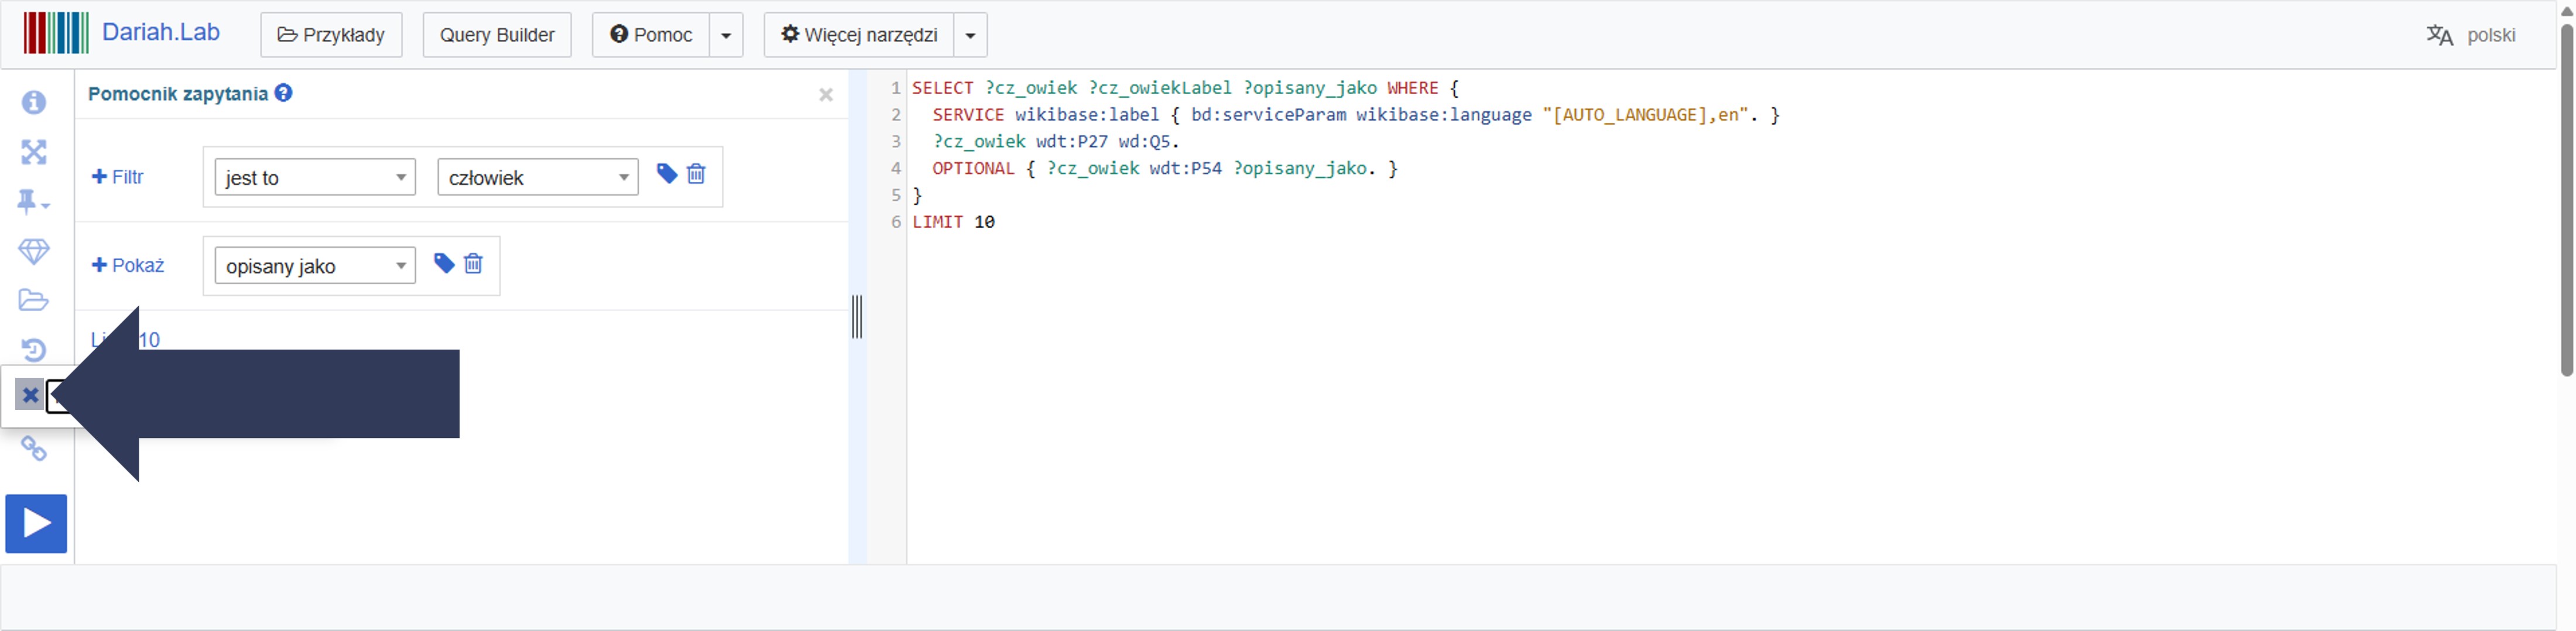The image size is (2576, 631).
Task: Open the 'jest to' property dropdown
Action: point(315,178)
